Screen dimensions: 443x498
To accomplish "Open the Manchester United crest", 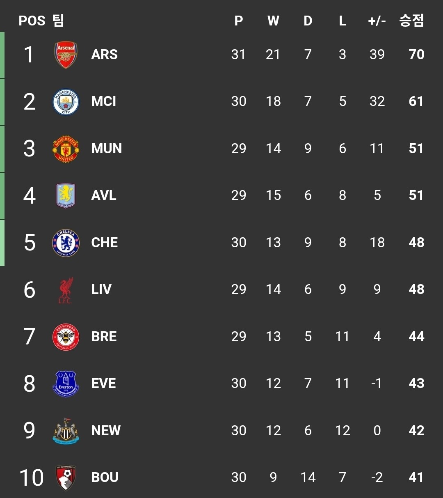I will [66, 149].
